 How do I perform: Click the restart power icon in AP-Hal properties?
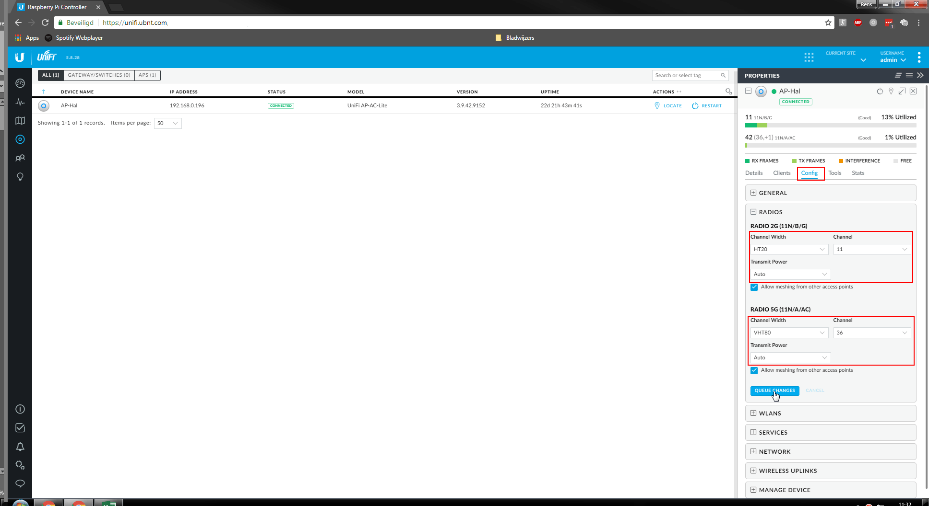(880, 91)
